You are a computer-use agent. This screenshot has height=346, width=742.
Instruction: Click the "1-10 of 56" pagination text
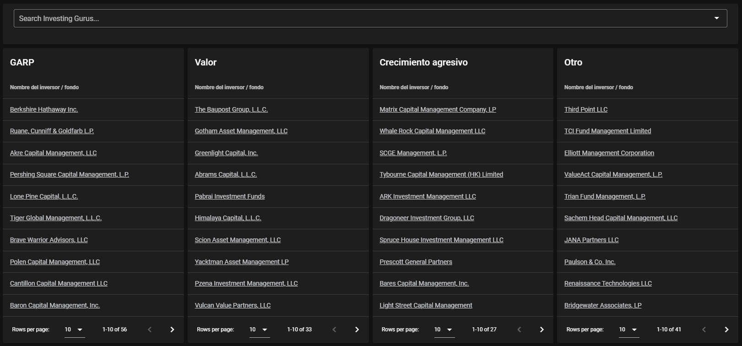(x=114, y=330)
